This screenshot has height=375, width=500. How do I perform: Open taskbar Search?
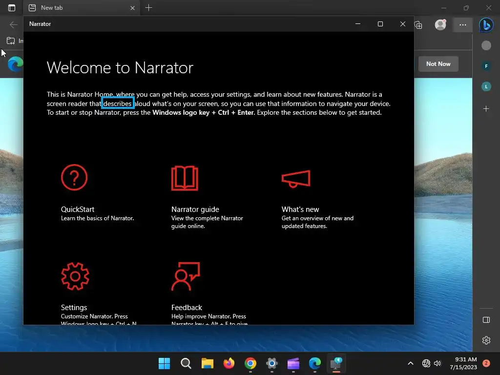[186, 363]
